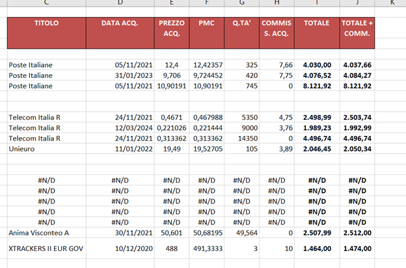Viewport: 406px width, 268px height.
Task: Select the DATA ACQ. header cell
Action: point(120,33)
